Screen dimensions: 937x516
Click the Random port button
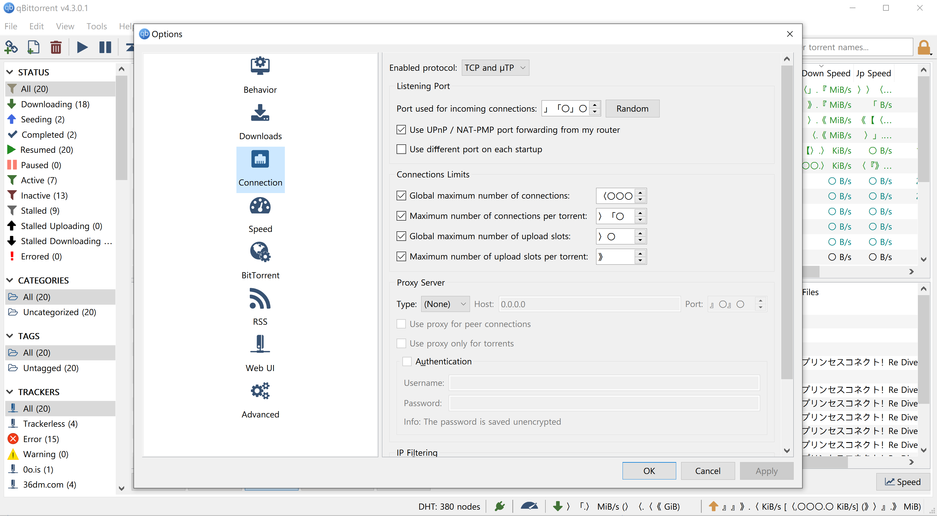tap(632, 109)
